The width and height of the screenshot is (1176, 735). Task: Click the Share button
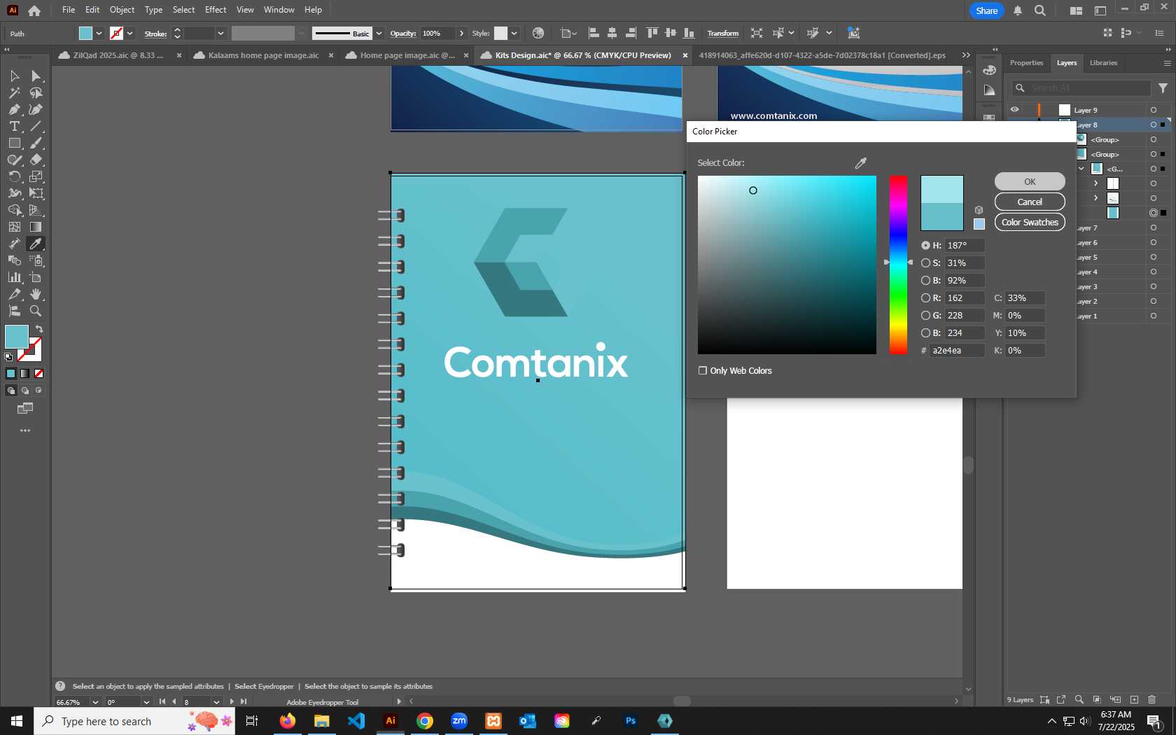pyautogui.click(x=987, y=10)
